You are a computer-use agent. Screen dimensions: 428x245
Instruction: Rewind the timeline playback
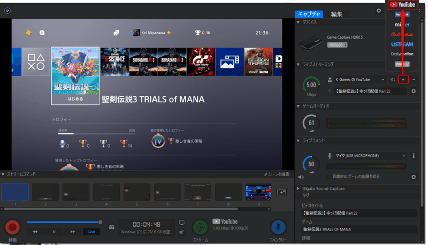click(35, 232)
